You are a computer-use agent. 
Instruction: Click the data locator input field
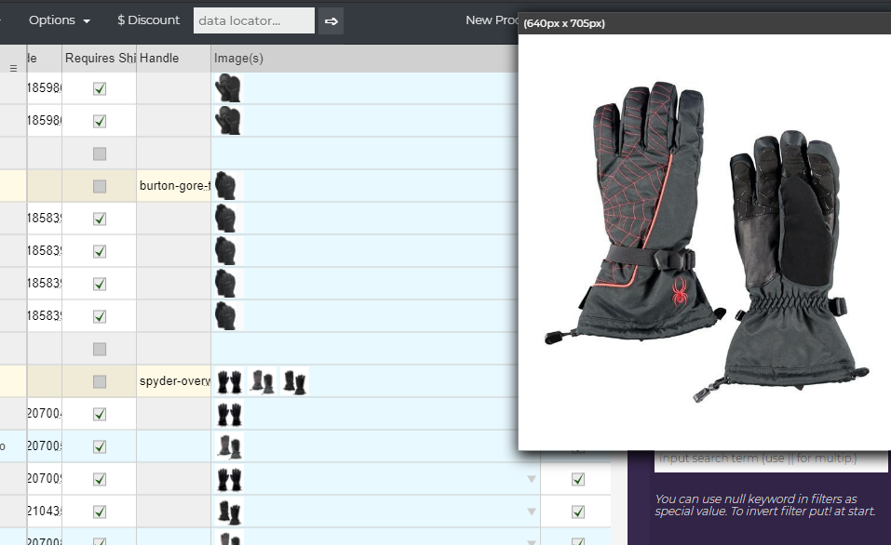253,20
